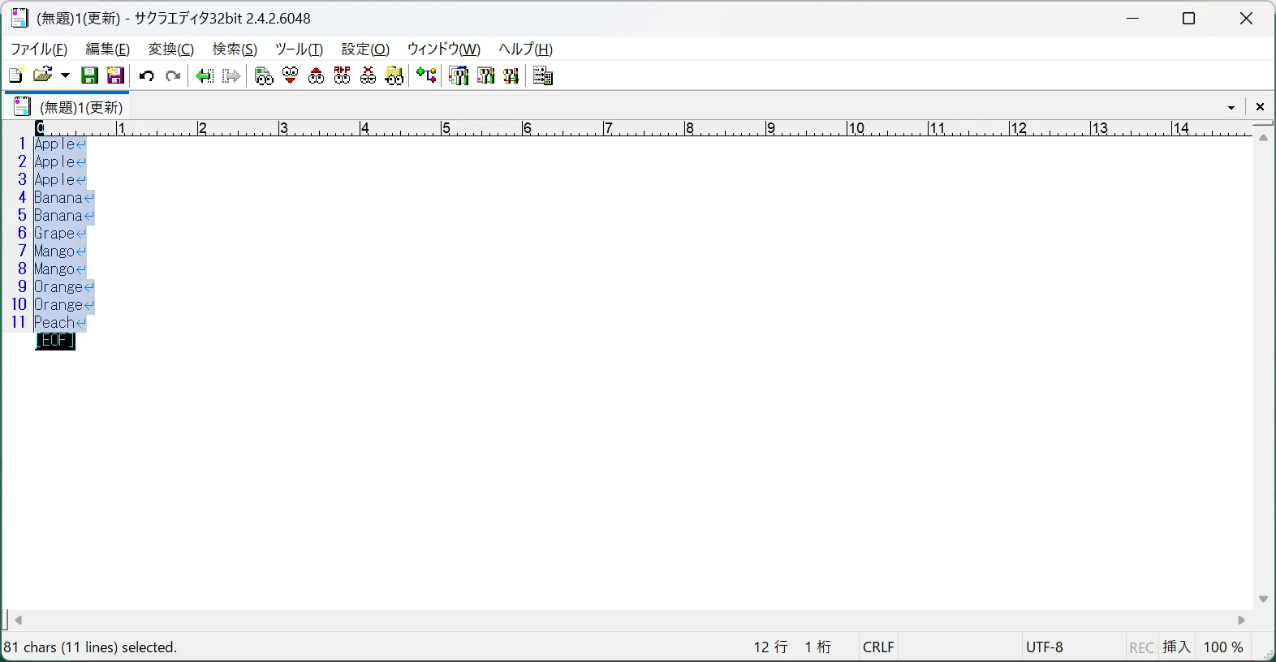Clear search marks with the red X icon

pyautogui.click(x=369, y=76)
